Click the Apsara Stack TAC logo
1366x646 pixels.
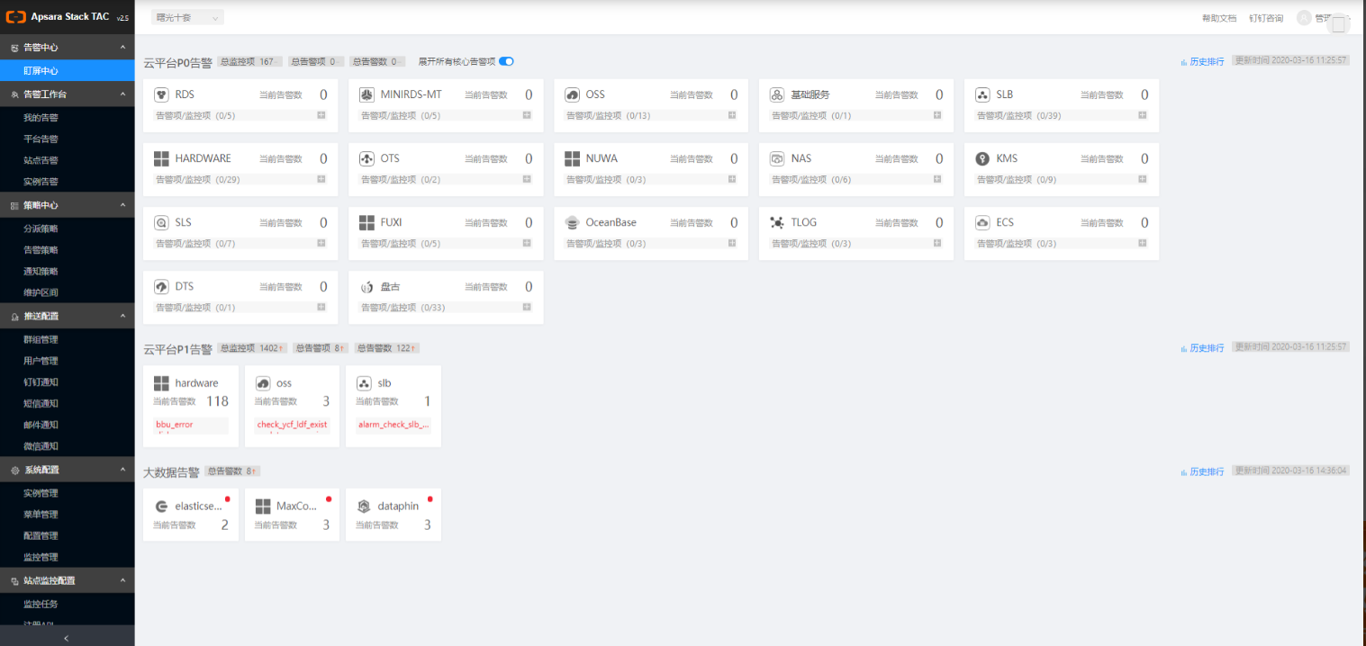point(15,17)
